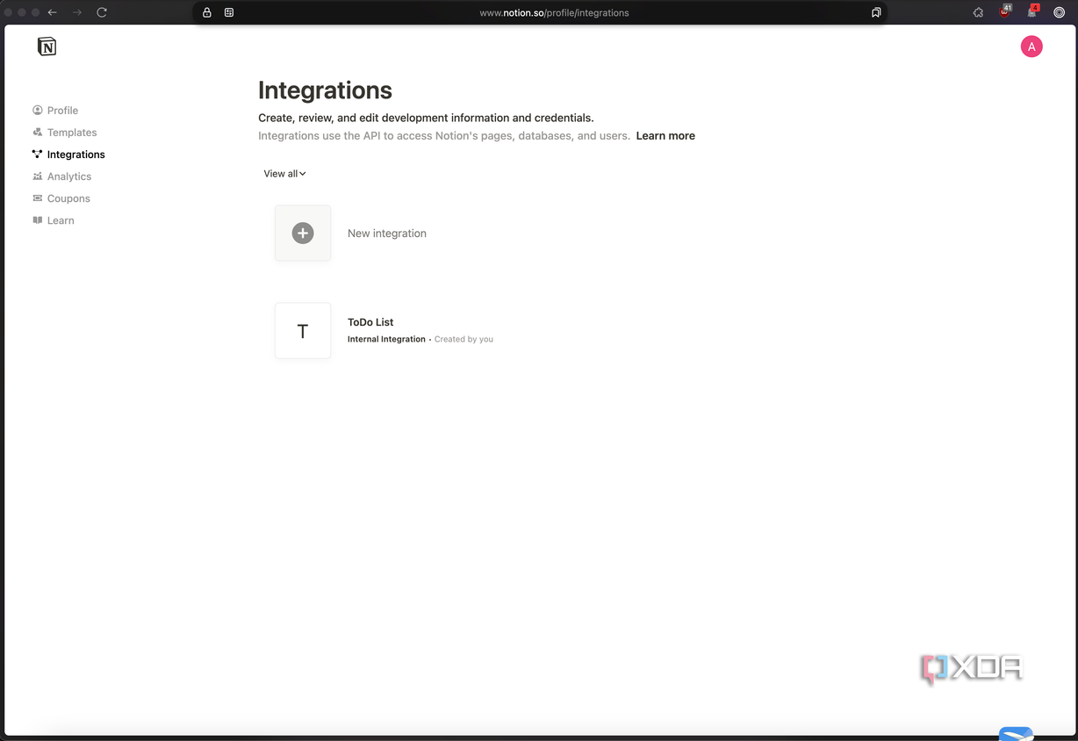Click the lock site security icon

click(207, 12)
